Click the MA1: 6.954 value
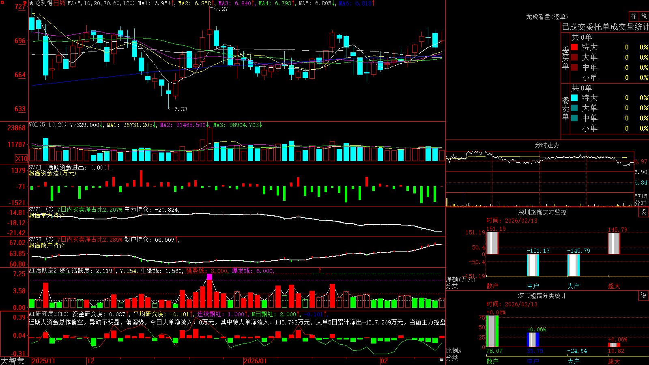Screen dimensions: 649x365 pyautogui.click(x=156, y=3)
